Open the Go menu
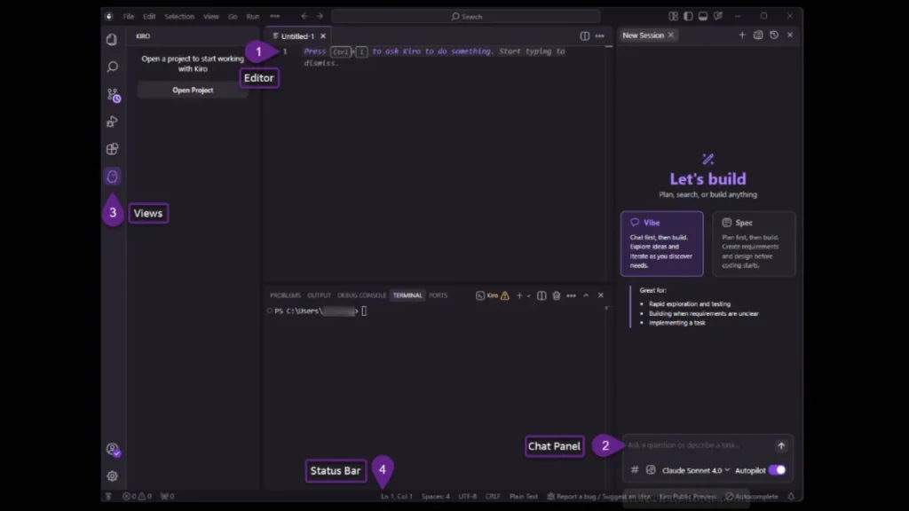The height and width of the screenshot is (511, 909). pos(233,16)
